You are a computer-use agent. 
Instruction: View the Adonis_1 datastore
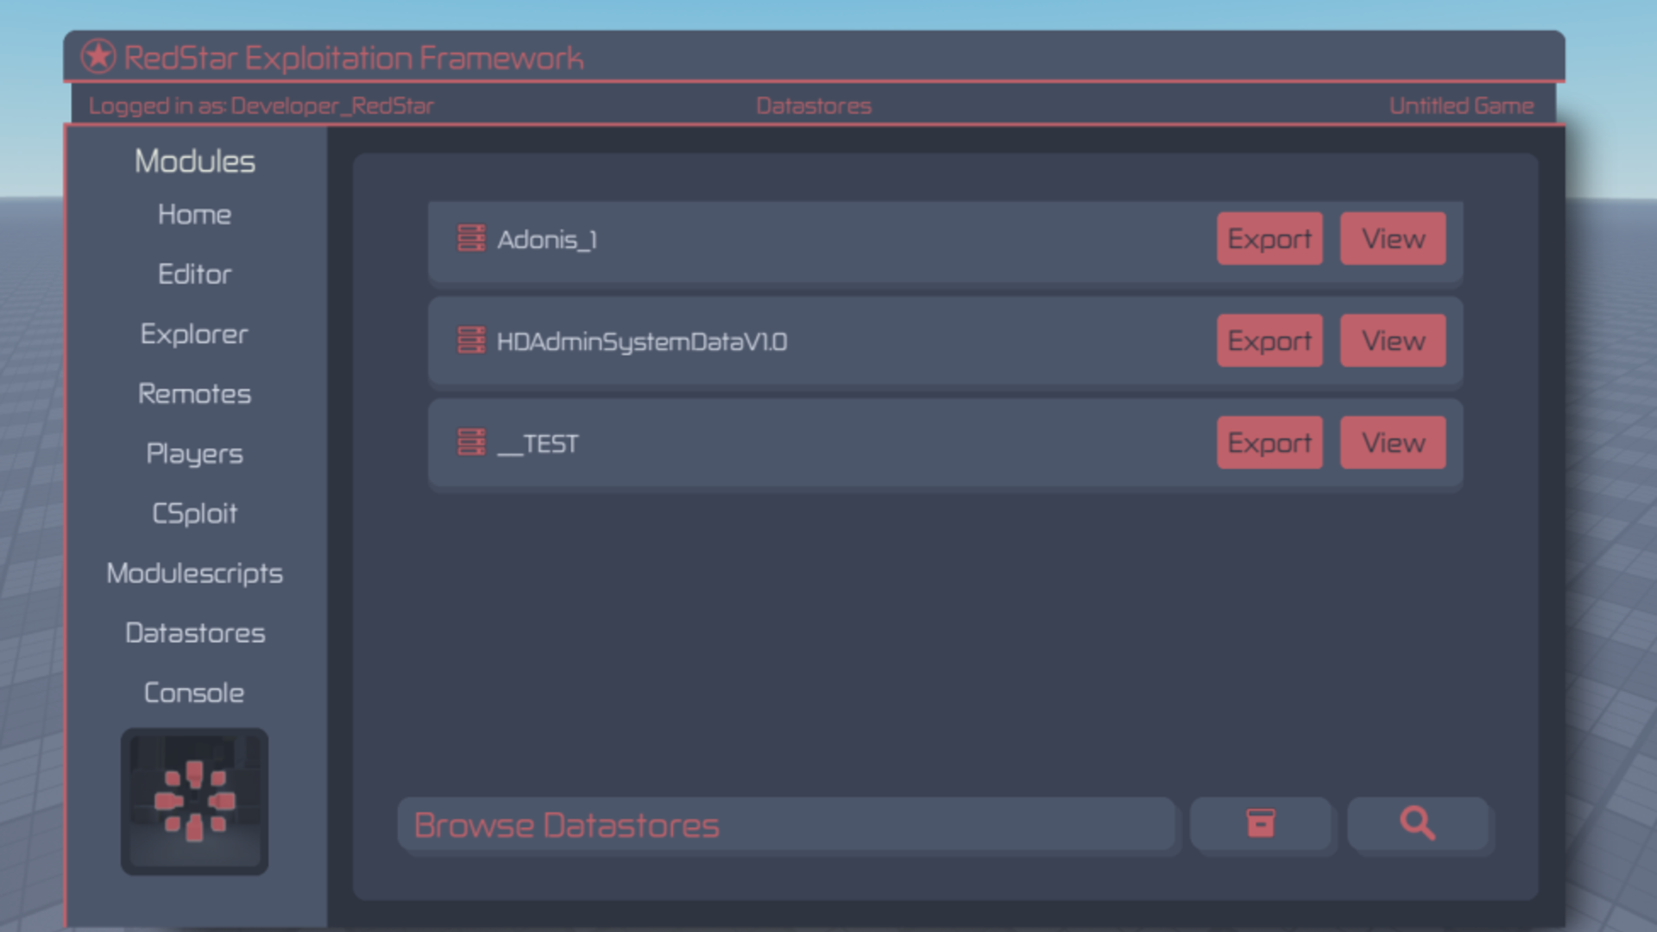(1392, 238)
